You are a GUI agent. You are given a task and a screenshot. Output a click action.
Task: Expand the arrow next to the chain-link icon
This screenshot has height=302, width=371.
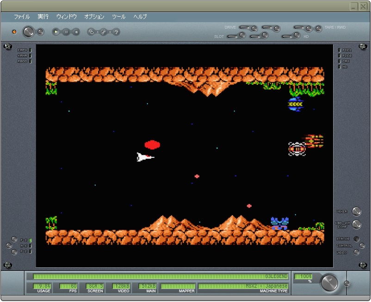point(97,32)
